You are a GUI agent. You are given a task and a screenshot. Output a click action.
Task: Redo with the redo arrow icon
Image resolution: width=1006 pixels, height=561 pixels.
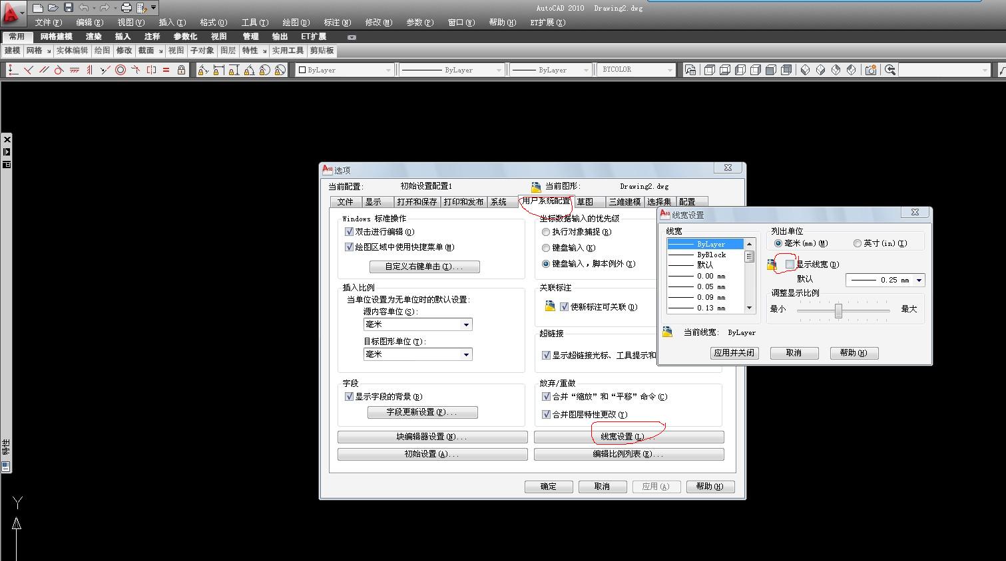[x=105, y=8]
